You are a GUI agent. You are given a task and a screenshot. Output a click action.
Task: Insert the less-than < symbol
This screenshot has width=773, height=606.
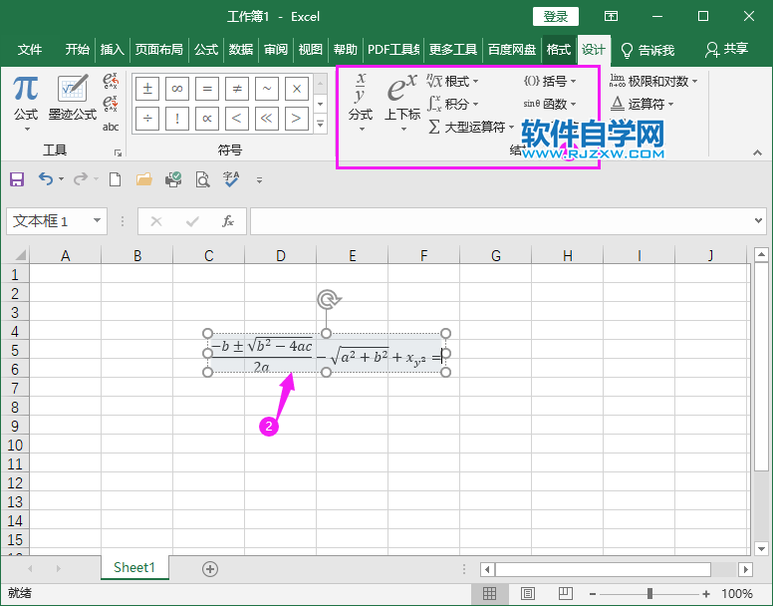pos(237,119)
